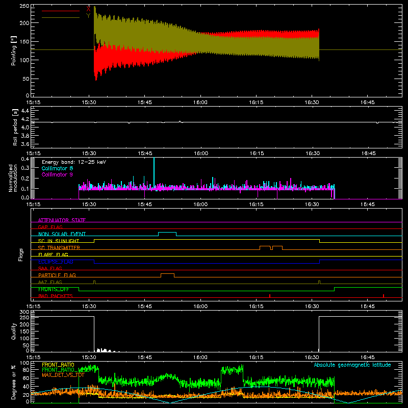
Task: Click the SC_IN_SUNLIGHT flag label
Action: 59,241
